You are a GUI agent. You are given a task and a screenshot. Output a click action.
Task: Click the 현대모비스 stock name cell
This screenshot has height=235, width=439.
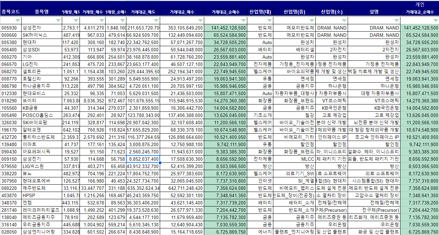click(x=42, y=93)
